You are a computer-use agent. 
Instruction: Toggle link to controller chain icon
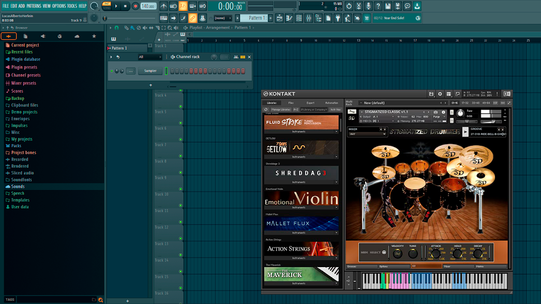192,18
